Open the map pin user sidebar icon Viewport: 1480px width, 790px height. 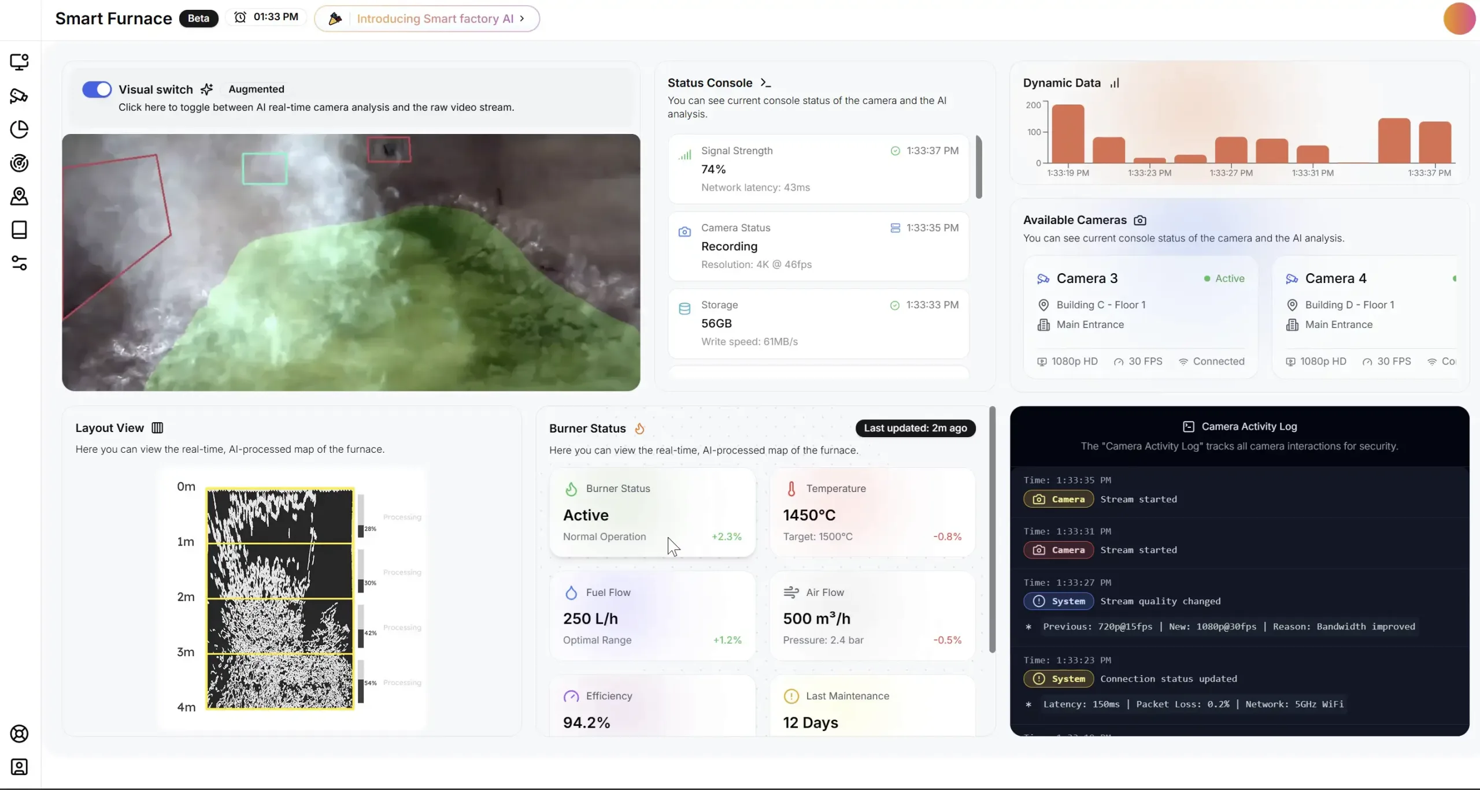pyautogui.click(x=19, y=196)
